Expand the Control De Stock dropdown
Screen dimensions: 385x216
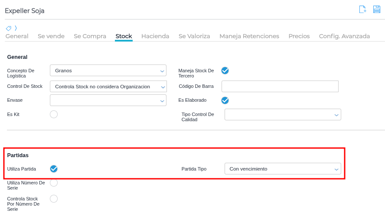pyautogui.click(x=108, y=87)
